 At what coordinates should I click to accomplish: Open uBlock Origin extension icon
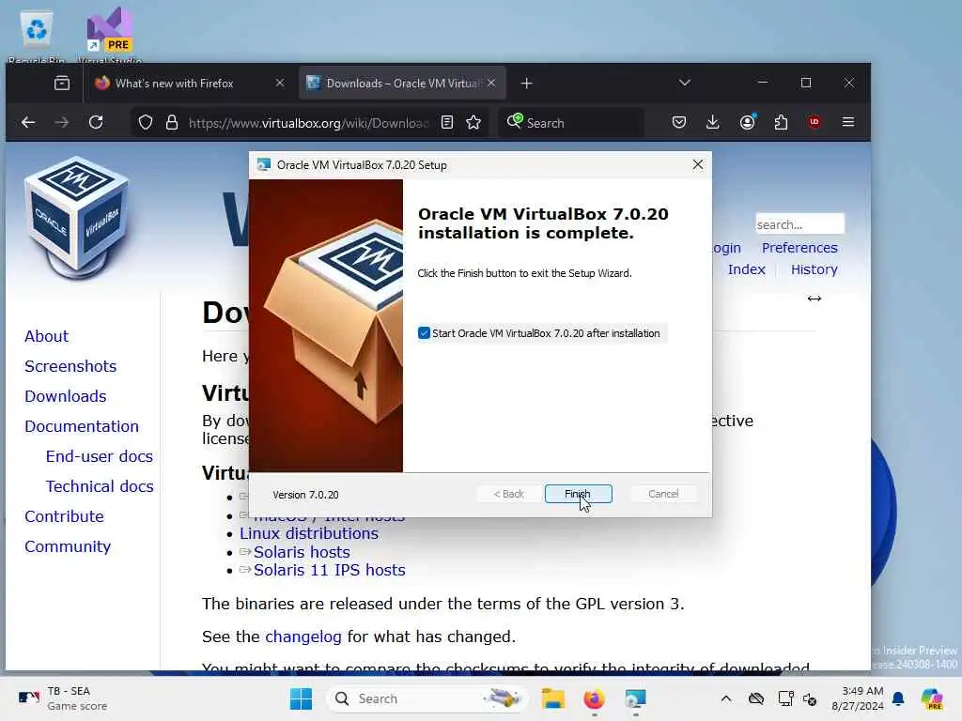pyautogui.click(x=815, y=122)
